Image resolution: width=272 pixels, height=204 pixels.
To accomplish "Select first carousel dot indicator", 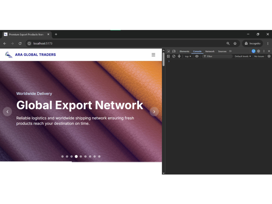I will click(x=63, y=156).
